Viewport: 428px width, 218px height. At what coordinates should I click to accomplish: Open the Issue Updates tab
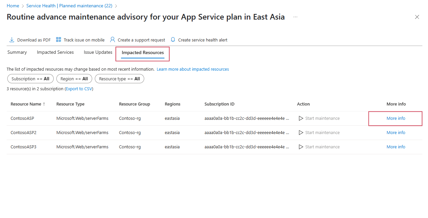(x=98, y=52)
